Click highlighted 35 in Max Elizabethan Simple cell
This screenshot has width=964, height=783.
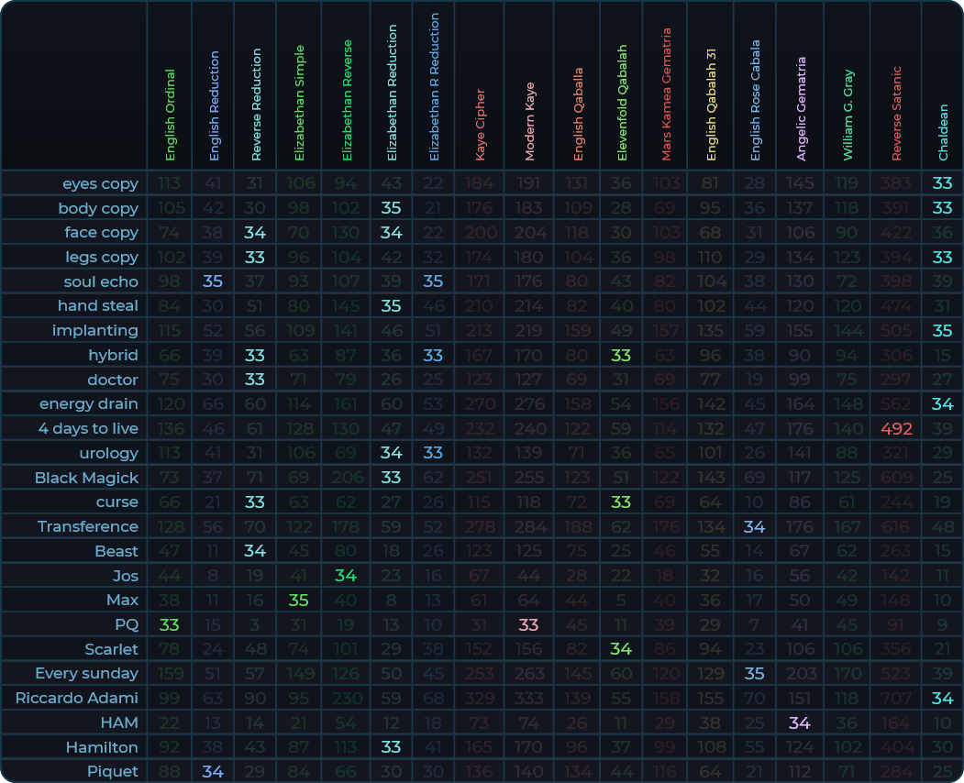tap(299, 600)
